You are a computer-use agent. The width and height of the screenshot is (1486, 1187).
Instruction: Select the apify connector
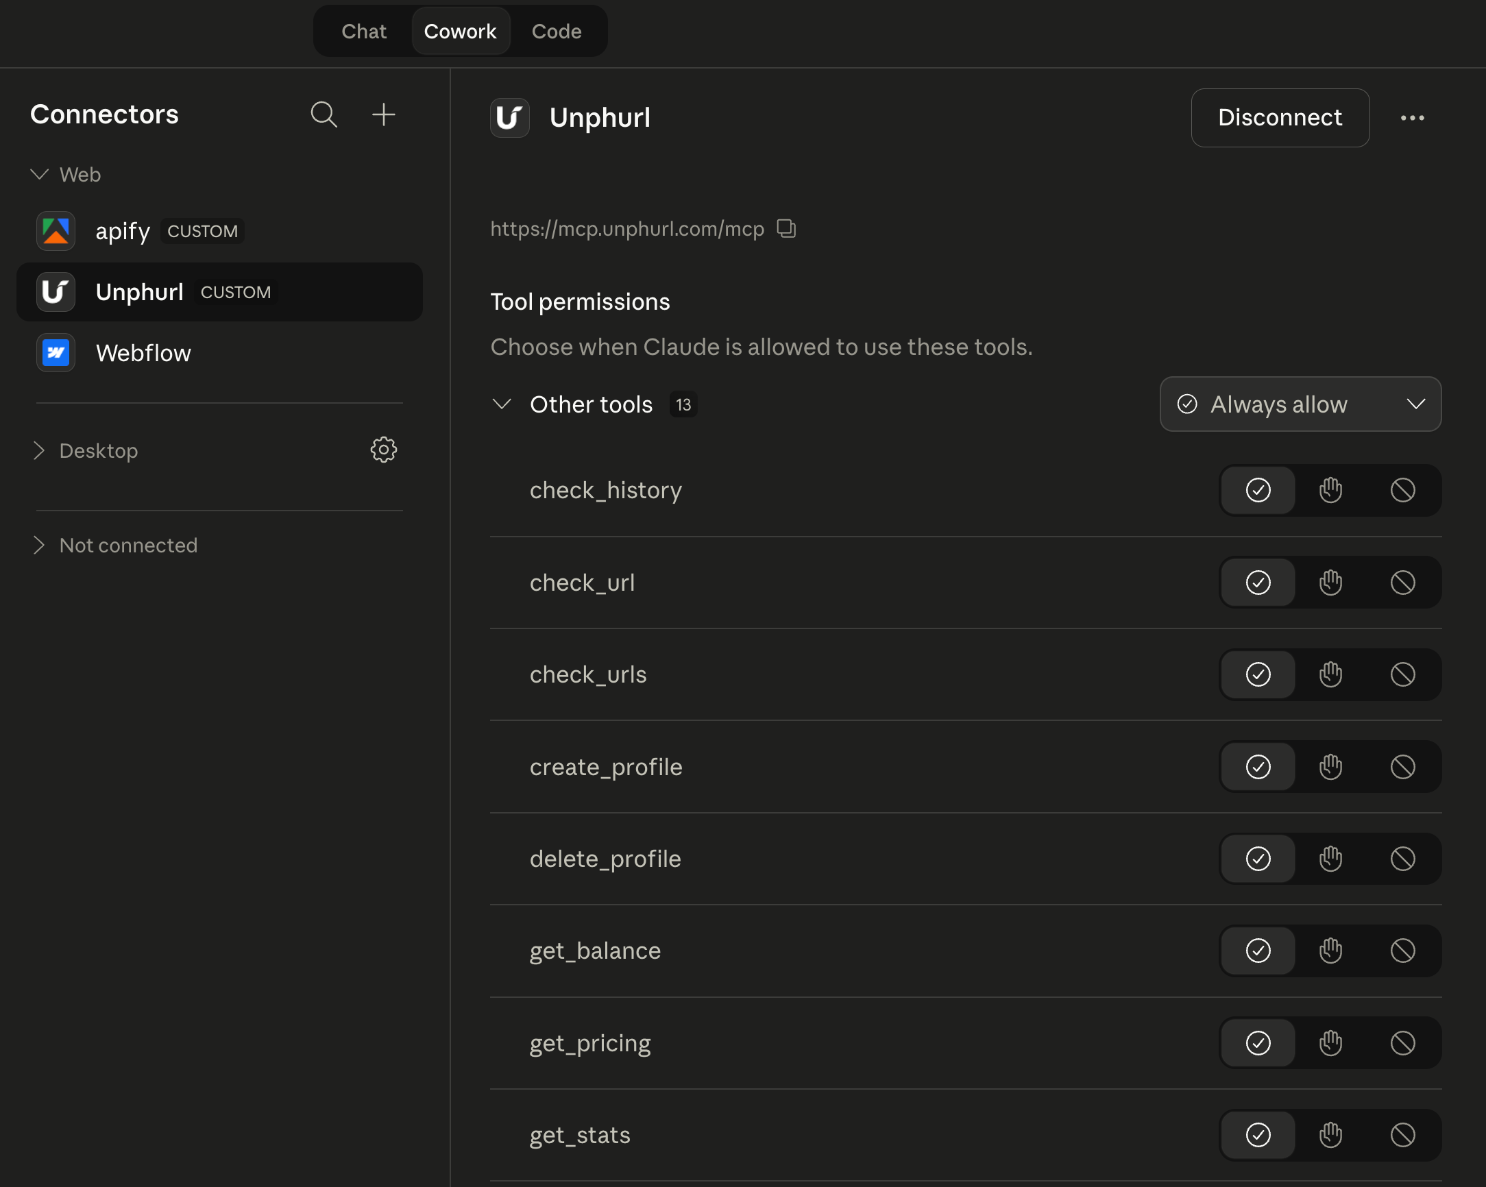tap(219, 231)
